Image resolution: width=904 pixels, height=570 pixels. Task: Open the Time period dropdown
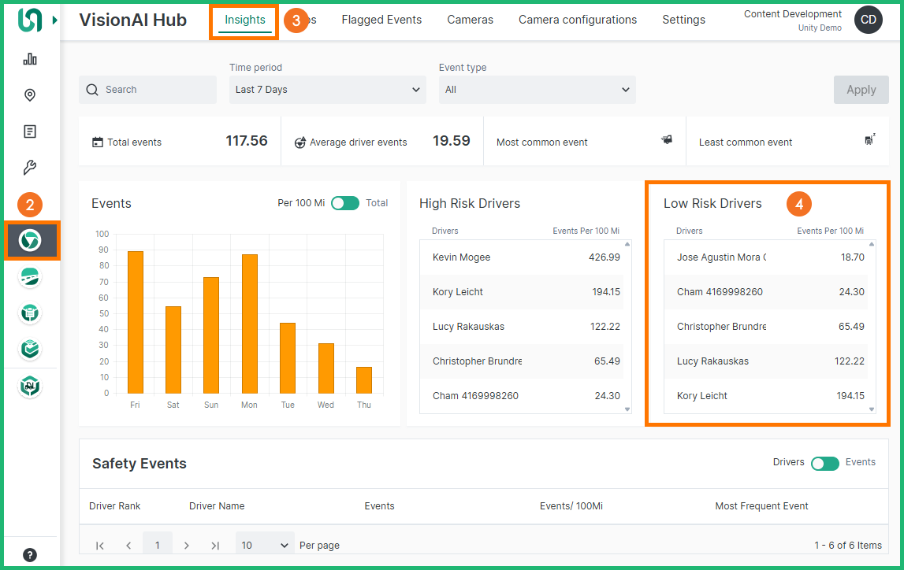click(x=328, y=90)
